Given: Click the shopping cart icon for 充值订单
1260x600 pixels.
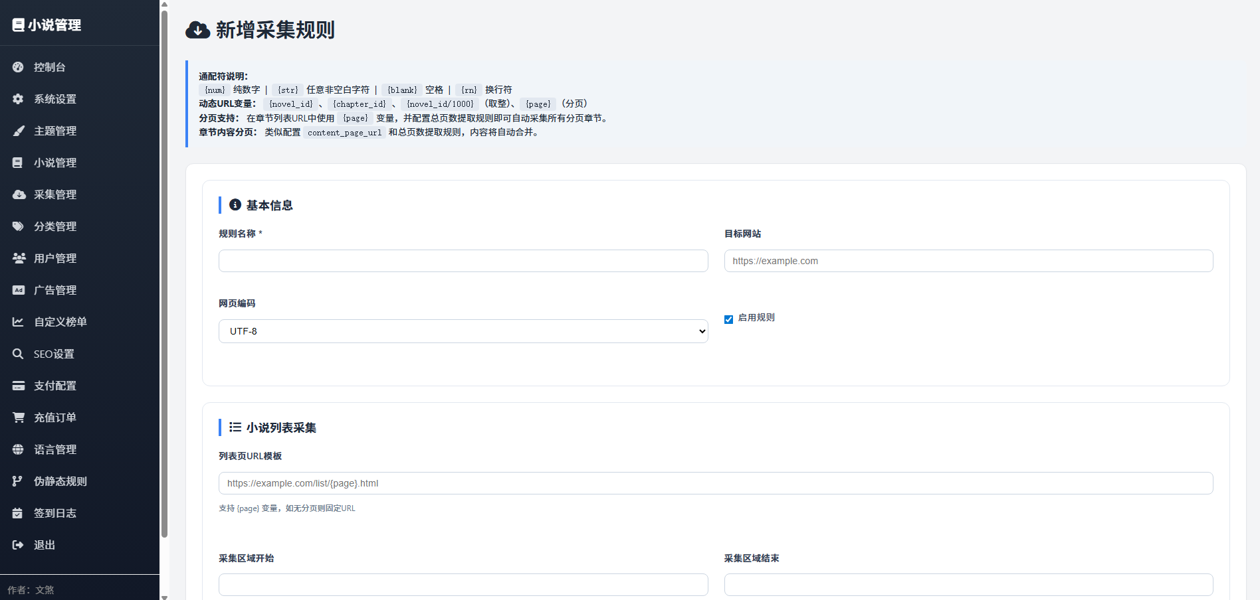Looking at the screenshot, I should (19, 417).
